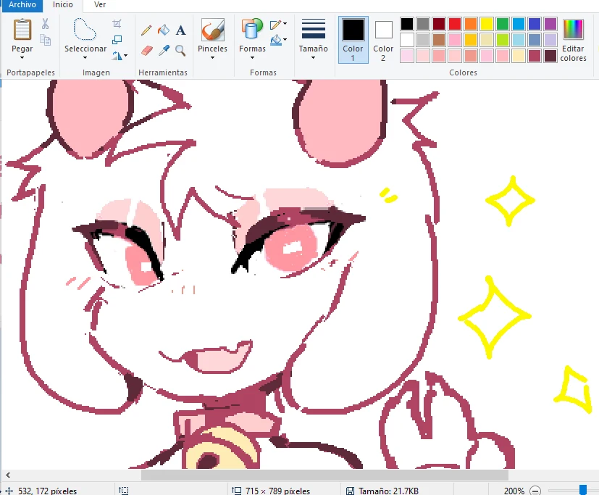Expand the Pegar dropdown arrow
This screenshot has height=495, width=599.
pos(22,58)
